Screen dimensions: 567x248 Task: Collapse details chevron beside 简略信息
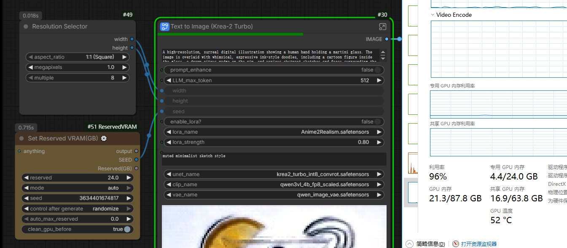coord(409,244)
